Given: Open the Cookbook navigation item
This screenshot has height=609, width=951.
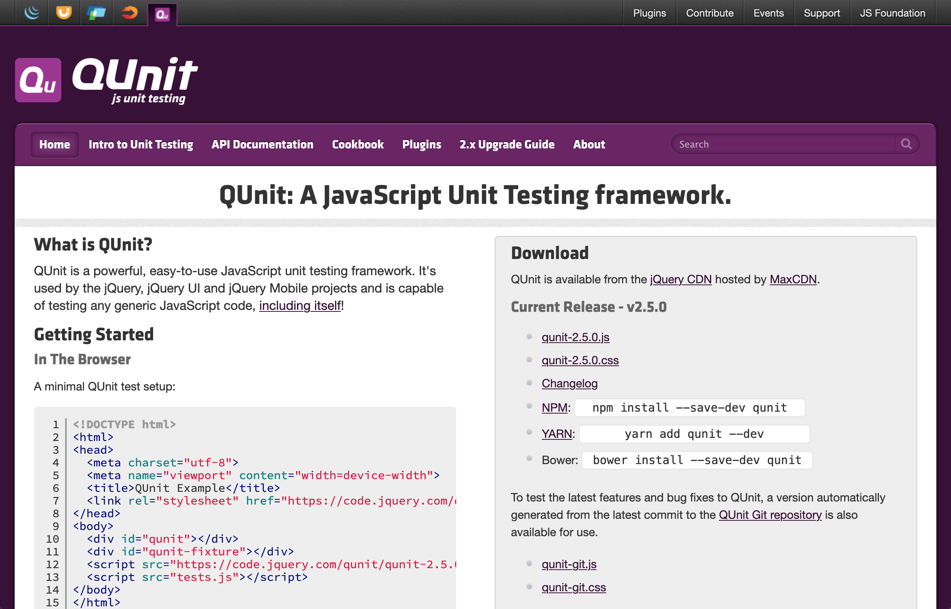Looking at the screenshot, I should tap(357, 144).
